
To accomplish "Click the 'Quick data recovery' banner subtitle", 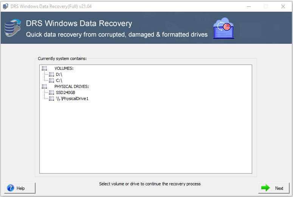I will tap(117, 34).
